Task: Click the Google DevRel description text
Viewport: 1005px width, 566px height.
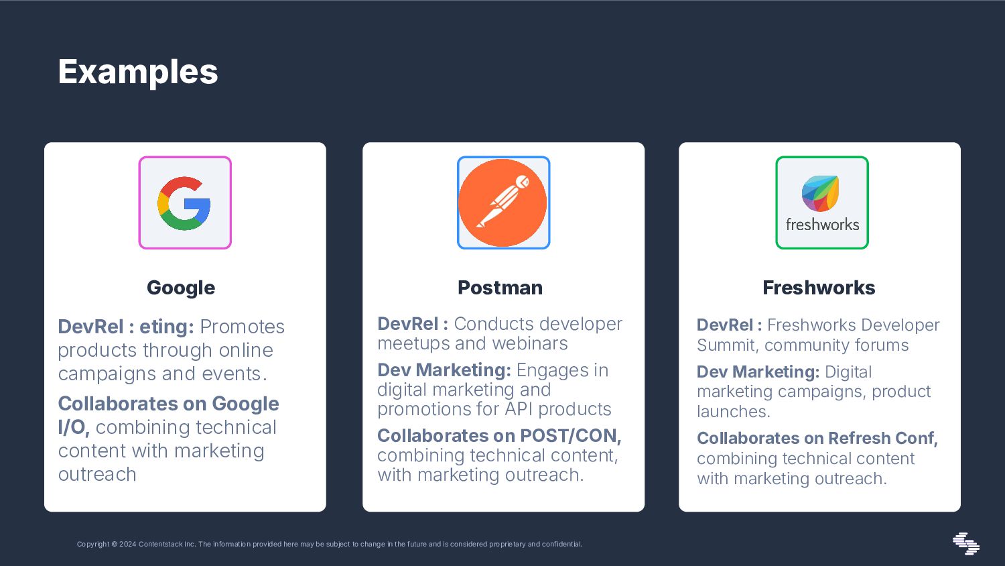Action: coord(172,350)
